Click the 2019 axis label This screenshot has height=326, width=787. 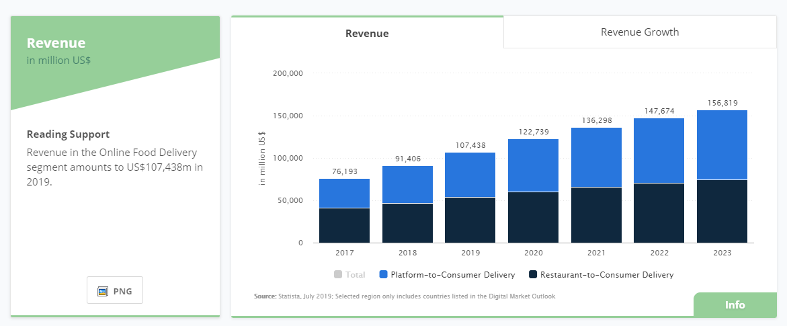tap(470, 253)
